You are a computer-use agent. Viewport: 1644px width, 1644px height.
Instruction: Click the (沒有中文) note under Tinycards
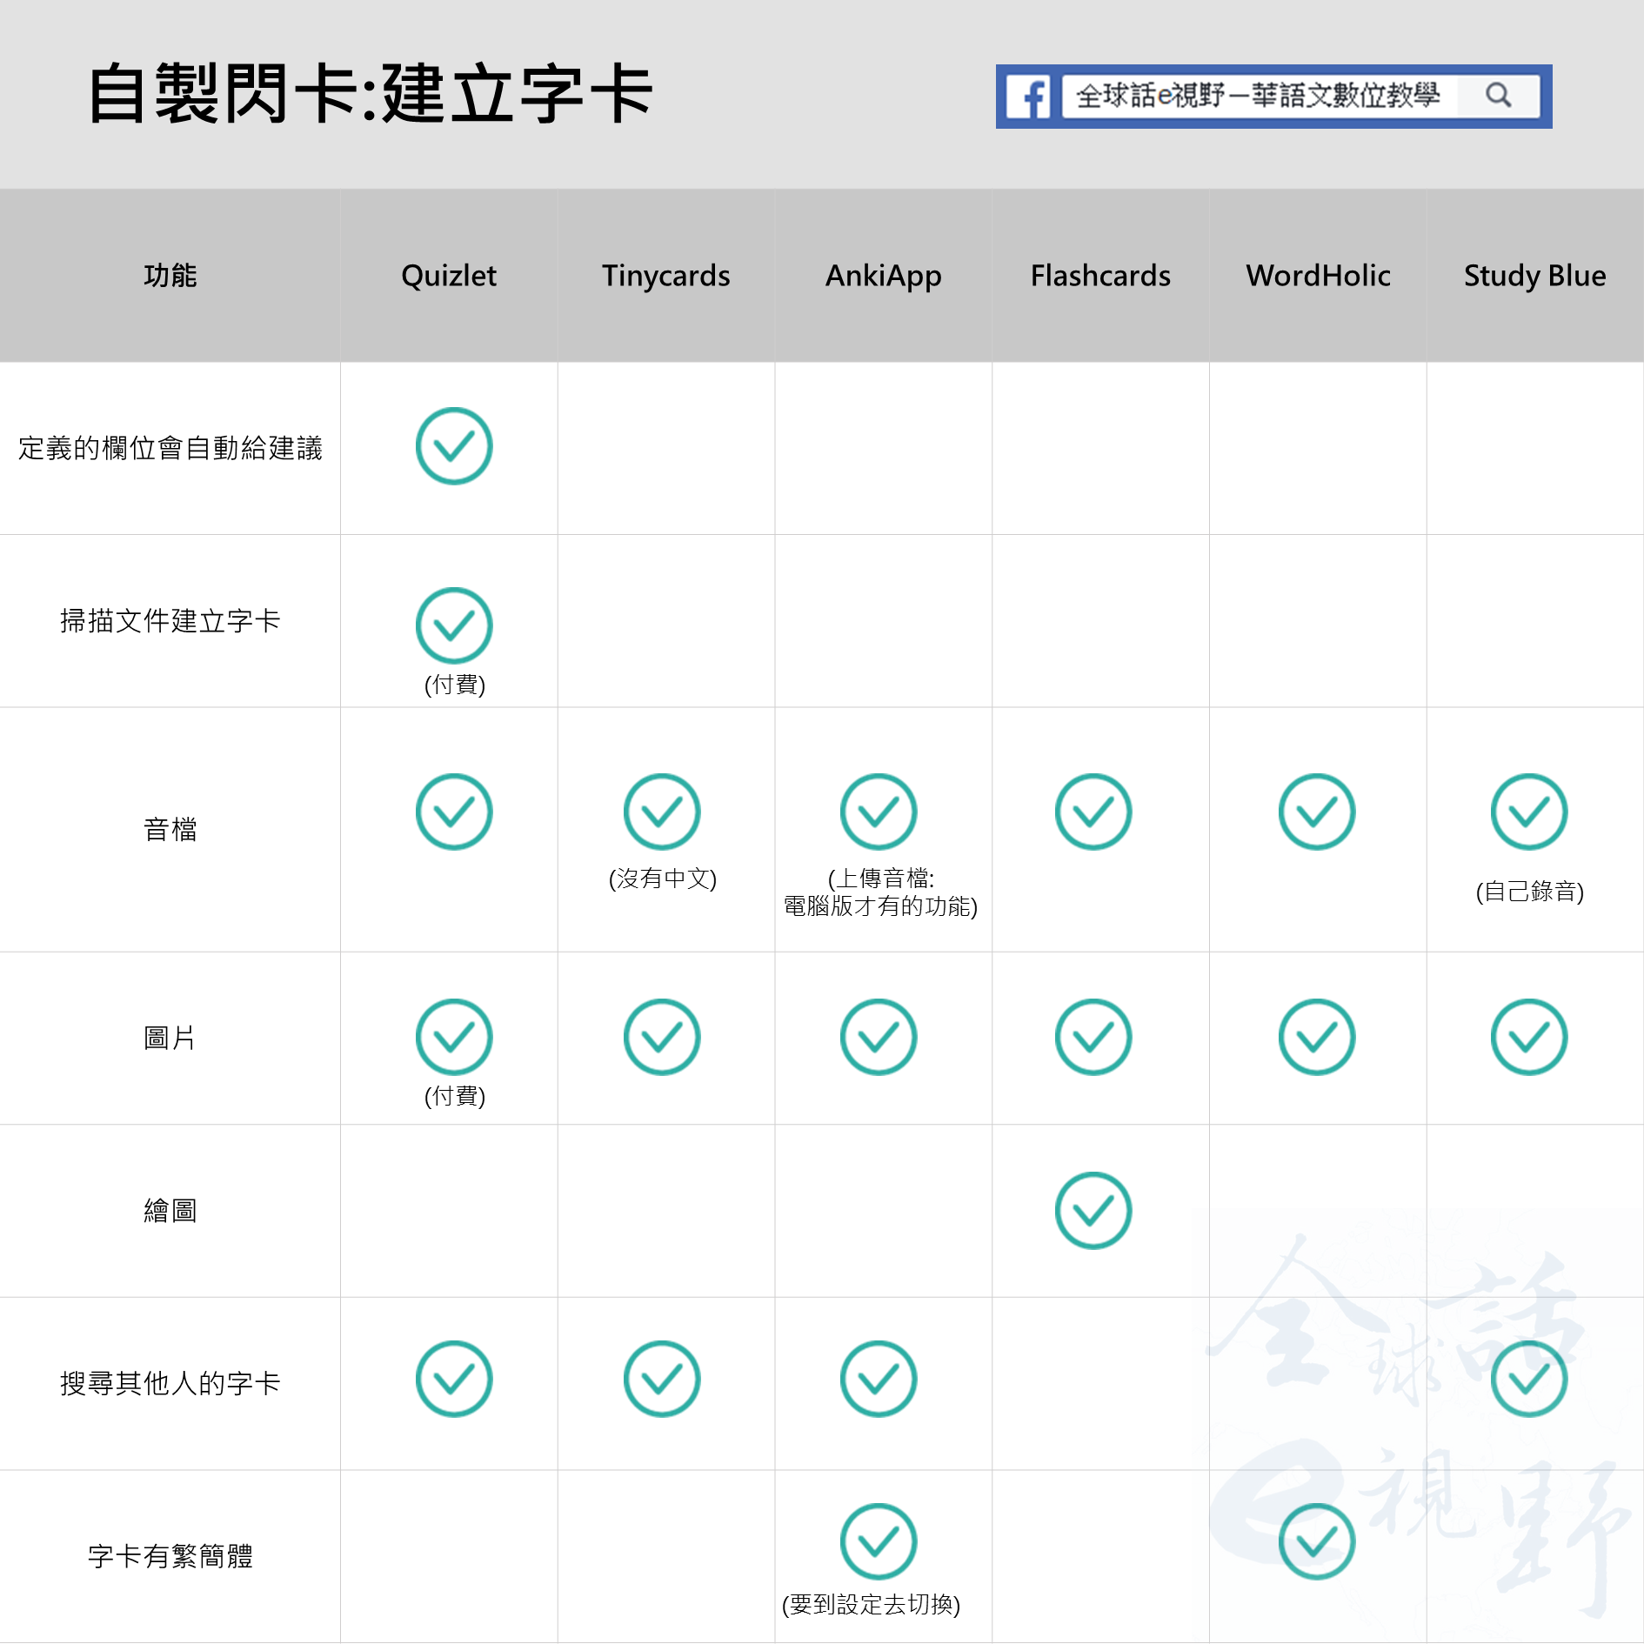coord(663,879)
